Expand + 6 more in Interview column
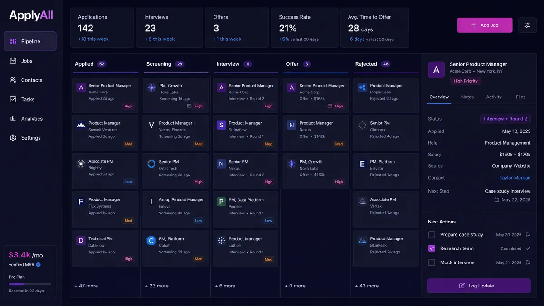The image size is (544, 306). pos(225,286)
